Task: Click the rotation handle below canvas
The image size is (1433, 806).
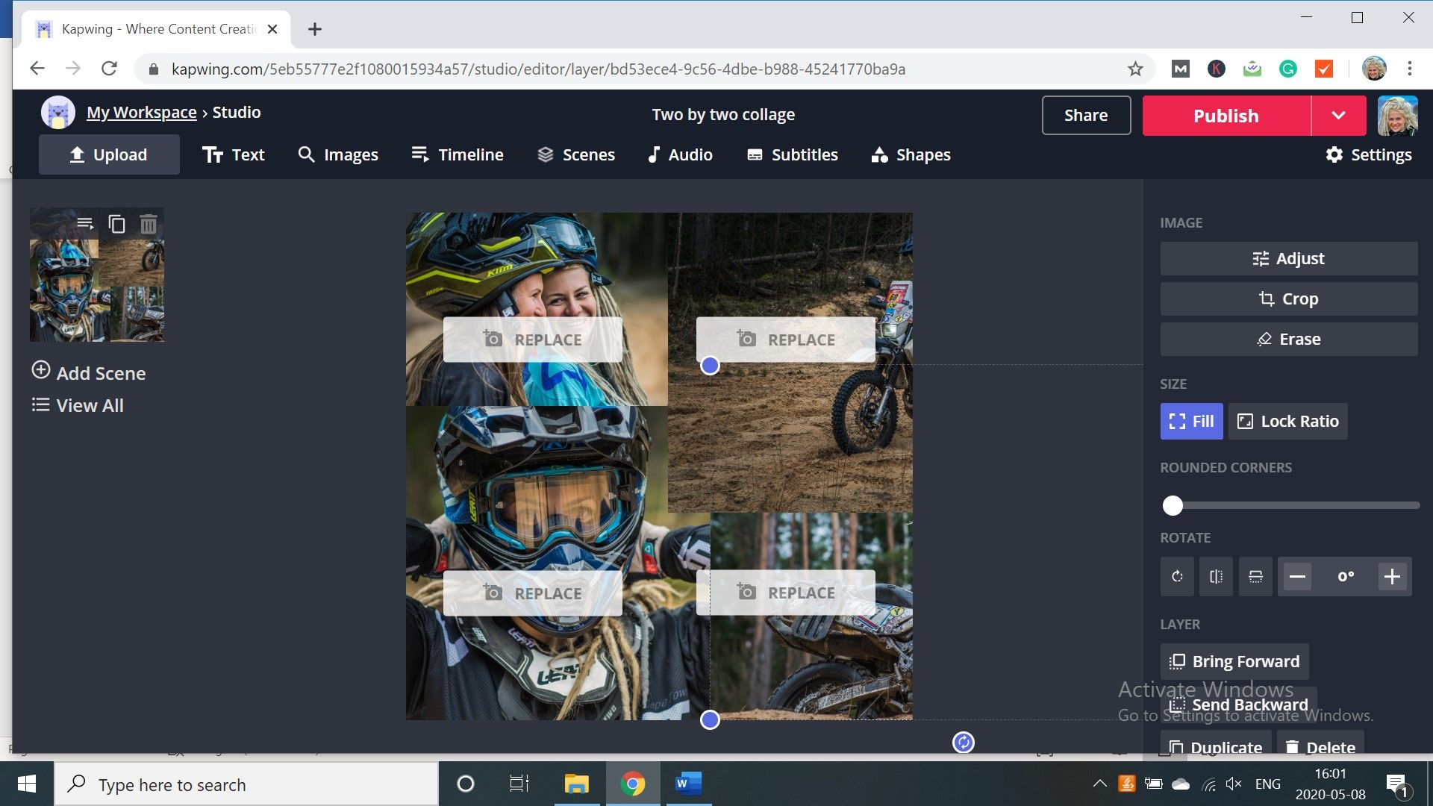Action: [963, 742]
